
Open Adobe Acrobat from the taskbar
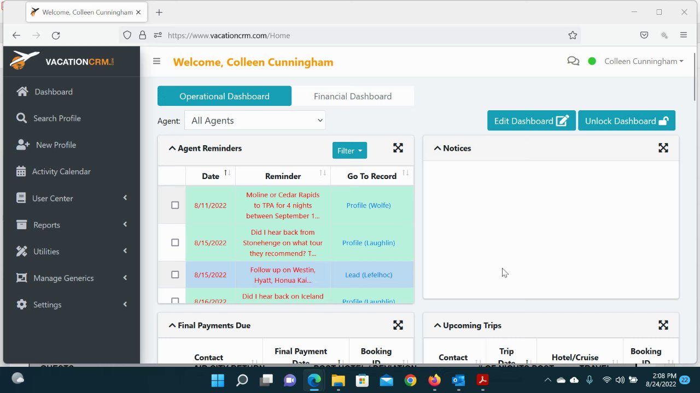point(482,380)
